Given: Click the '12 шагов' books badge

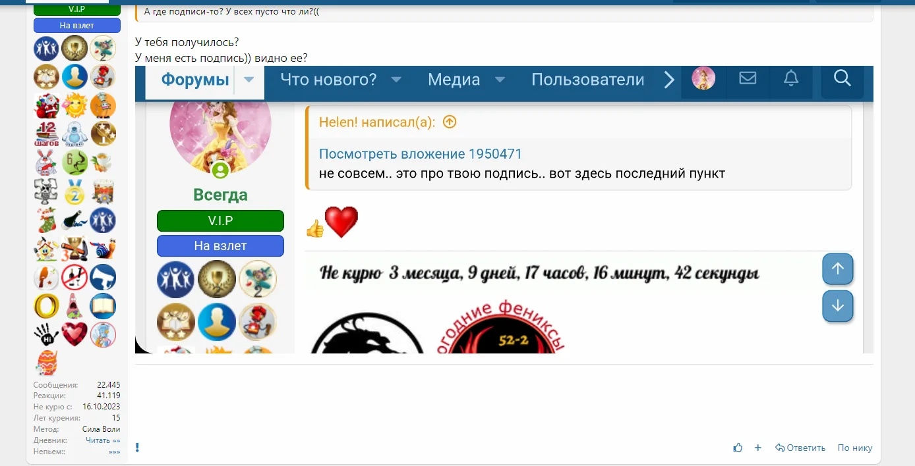Looking at the screenshot, I should 46,134.
